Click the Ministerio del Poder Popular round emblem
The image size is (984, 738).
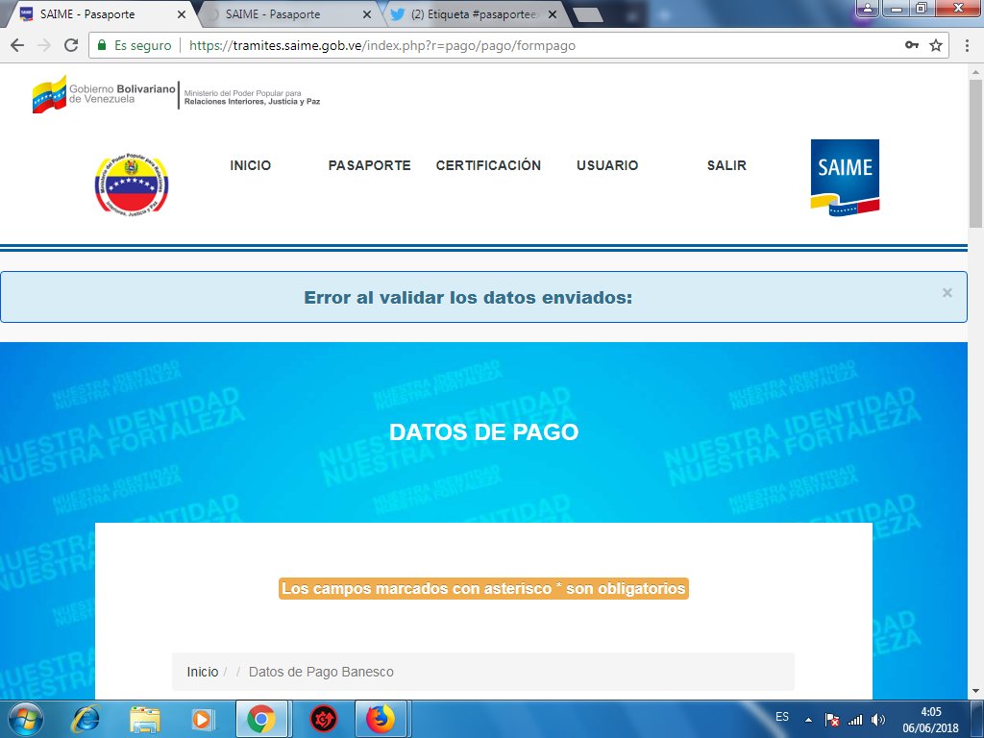click(x=132, y=184)
